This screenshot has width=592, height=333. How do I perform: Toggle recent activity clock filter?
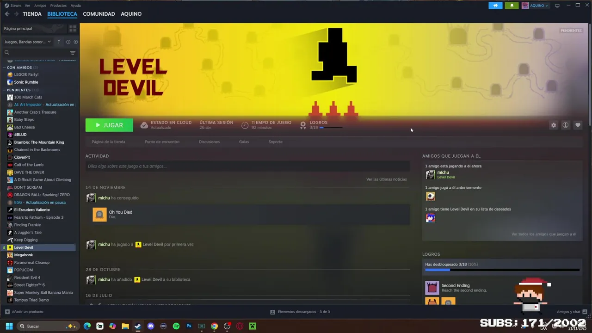click(68, 42)
